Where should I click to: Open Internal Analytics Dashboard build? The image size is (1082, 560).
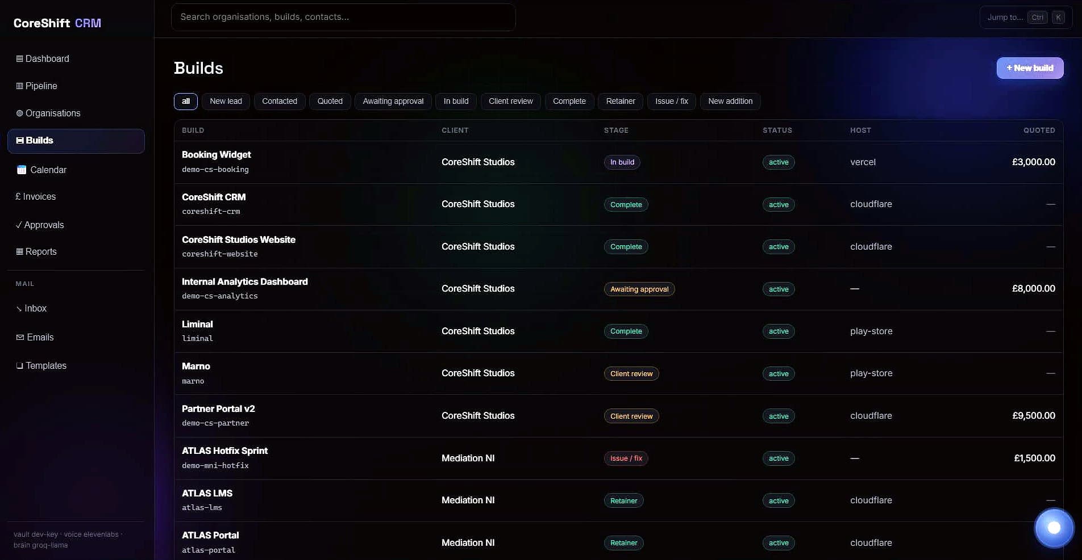tap(618, 289)
